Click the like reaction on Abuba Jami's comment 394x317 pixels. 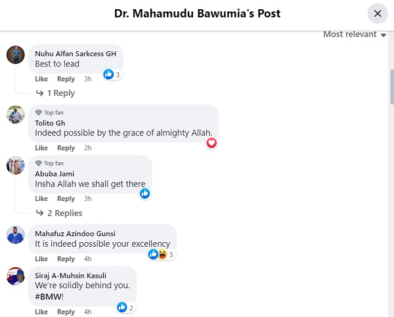[x=145, y=193]
